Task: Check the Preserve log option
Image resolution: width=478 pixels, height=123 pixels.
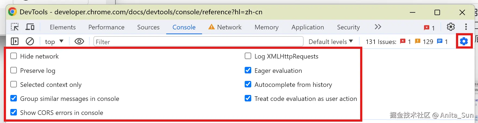Action: coord(14,70)
